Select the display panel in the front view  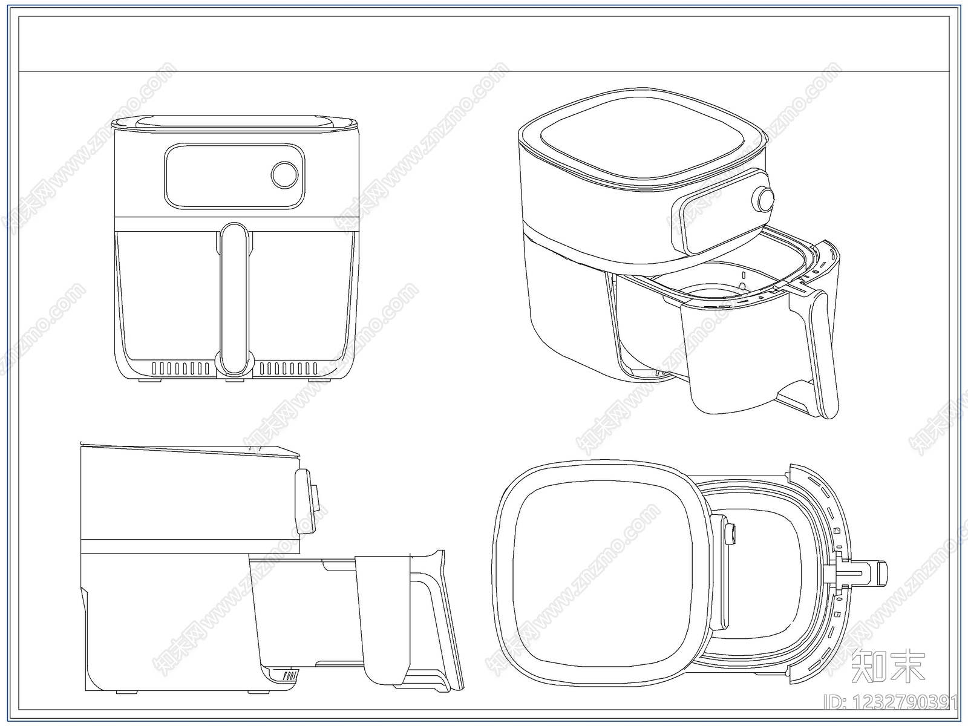click(234, 177)
